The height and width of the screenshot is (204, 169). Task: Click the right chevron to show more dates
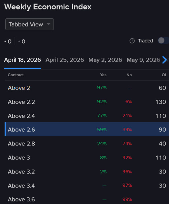tap(165, 60)
